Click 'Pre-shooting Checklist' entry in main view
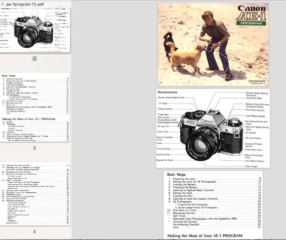Viewport: 286px width, 240px height. tap(186, 224)
